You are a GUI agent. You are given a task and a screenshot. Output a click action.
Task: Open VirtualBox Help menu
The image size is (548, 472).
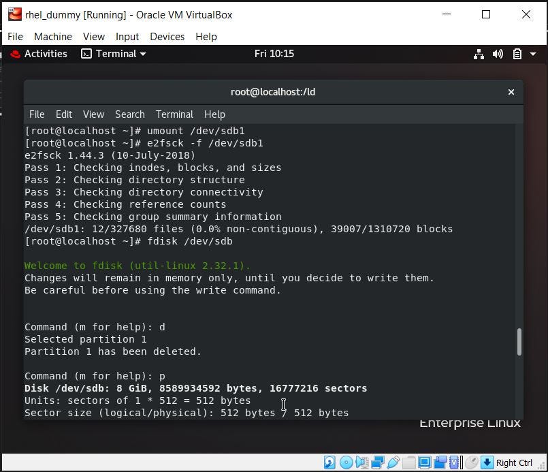206,37
